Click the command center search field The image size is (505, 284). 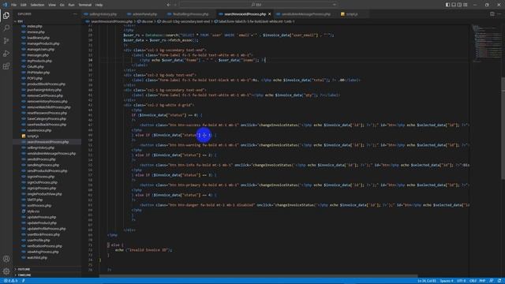pyautogui.click(x=258, y=5)
